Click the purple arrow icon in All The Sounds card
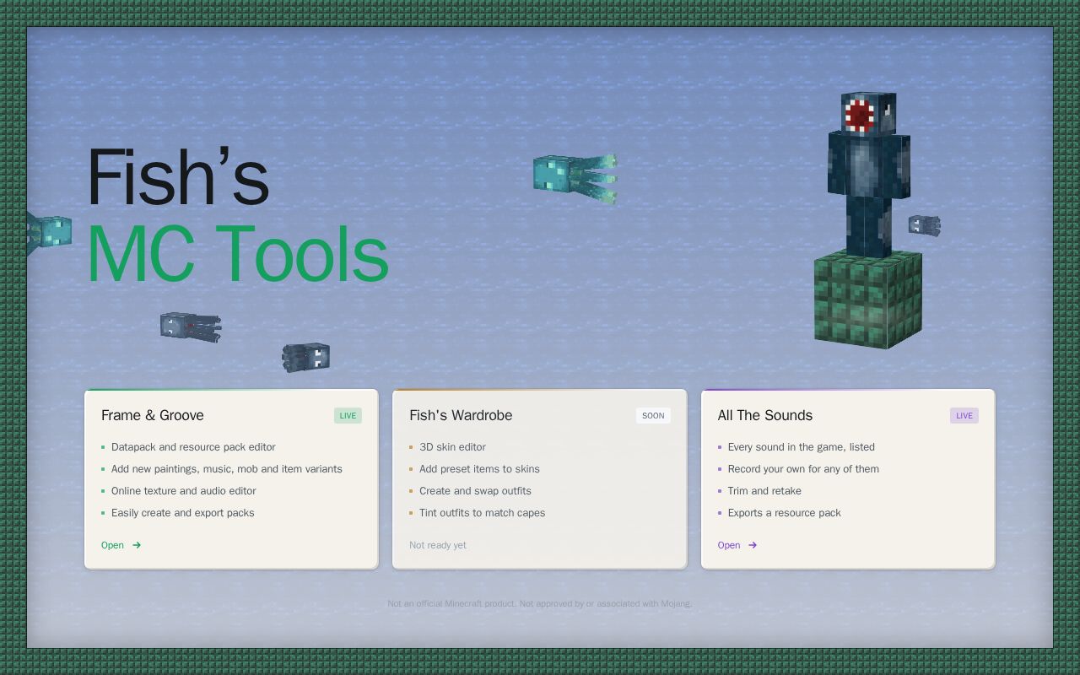 coord(753,545)
